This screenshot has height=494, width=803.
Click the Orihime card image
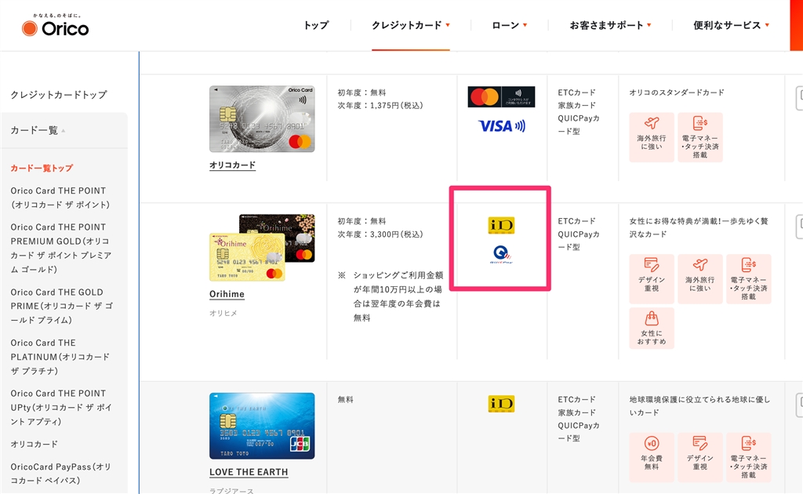coord(262,247)
